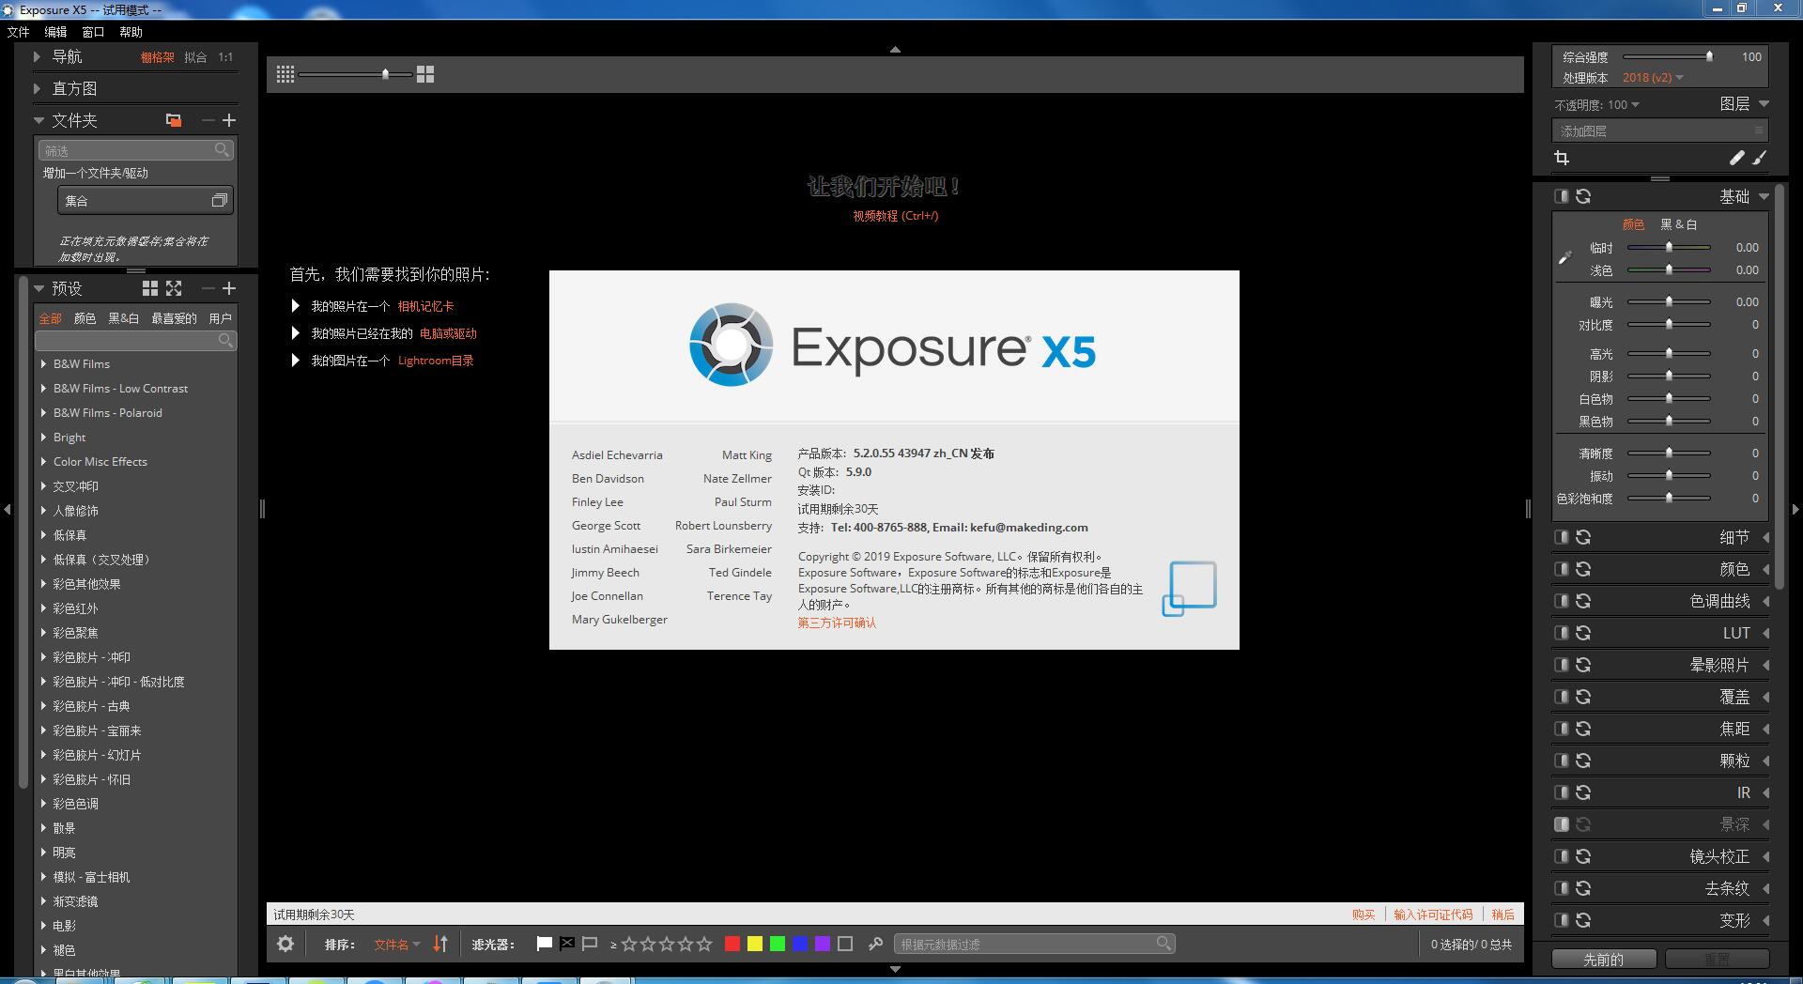Open the collections stack icon
Image resolution: width=1803 pixels, height=984 pixels.
(219, 200)
